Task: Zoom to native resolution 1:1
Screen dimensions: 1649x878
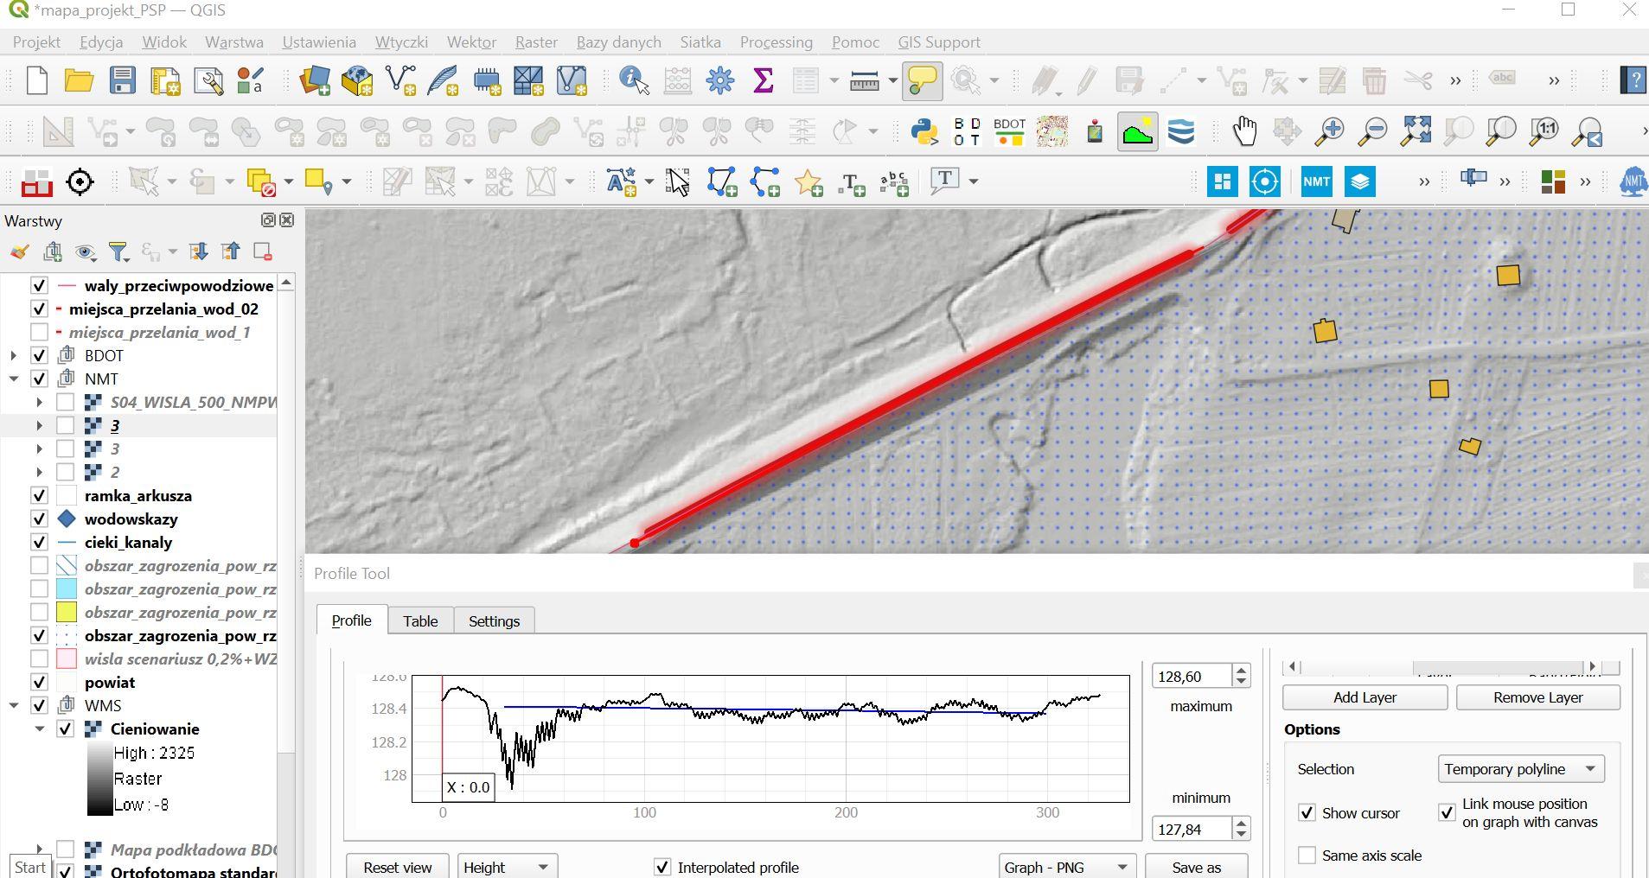Action: tap(1544, 131)
